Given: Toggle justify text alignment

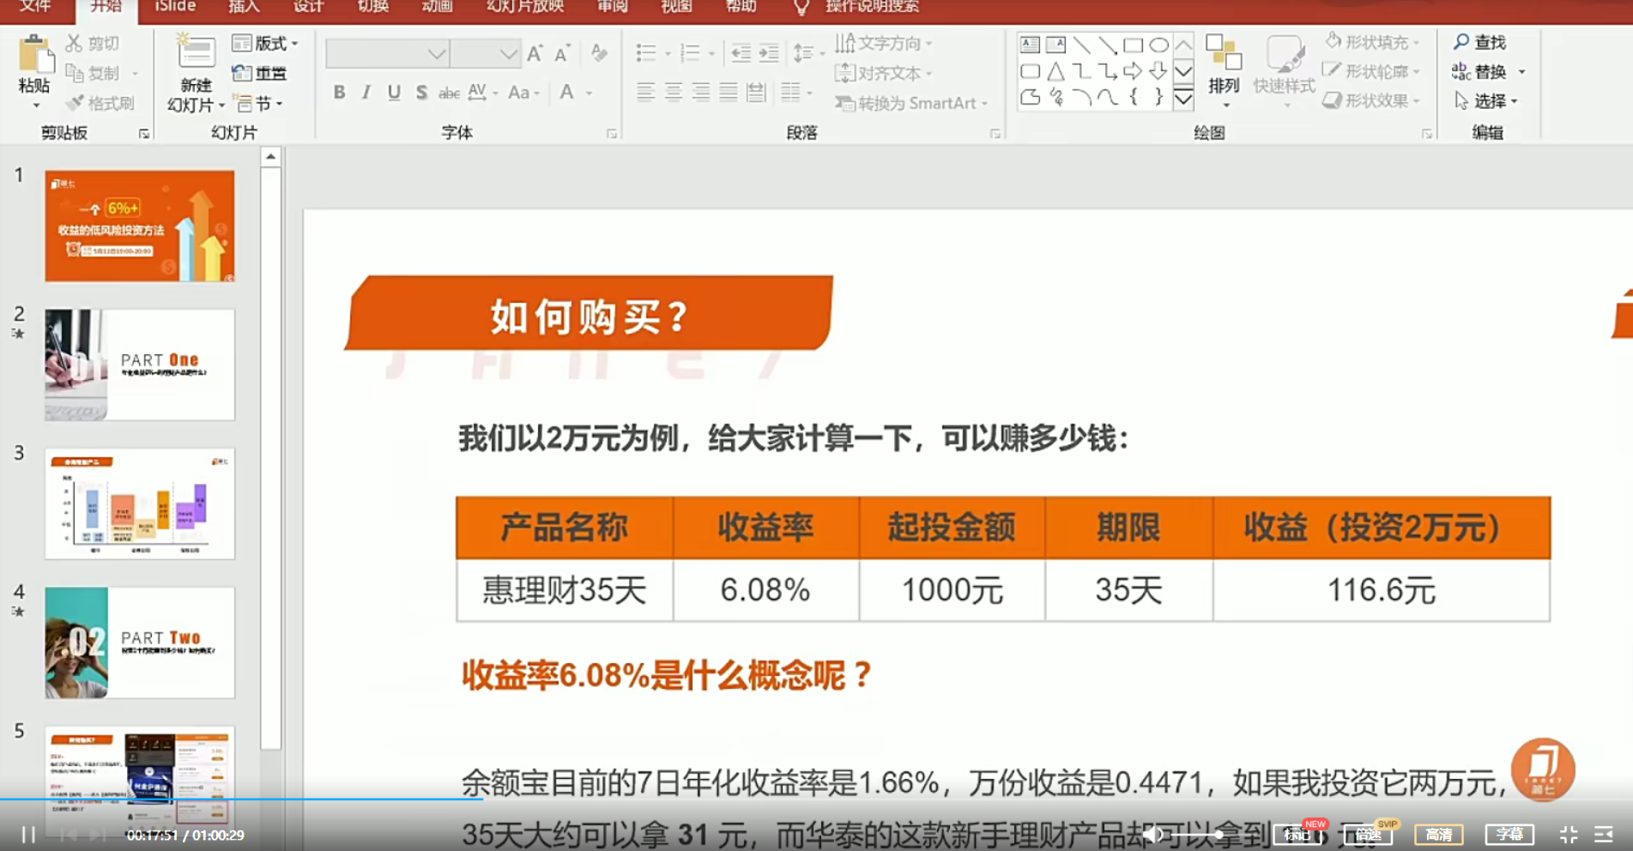Looking at the screenshot, I should click(x=729, y=93).
